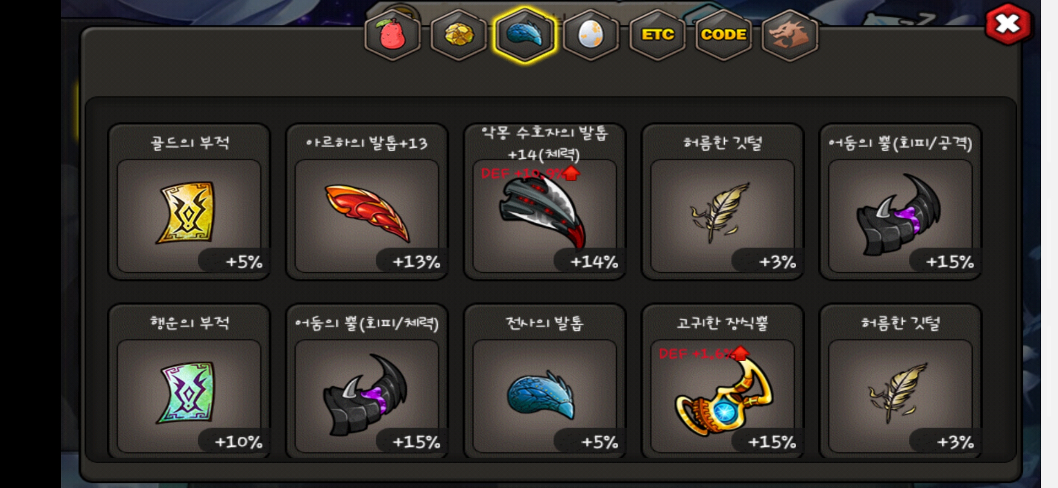This screenshot has width=1058, height=488.
Task: Pick the noble golden ornamental horn
Action: pos(723,381)
